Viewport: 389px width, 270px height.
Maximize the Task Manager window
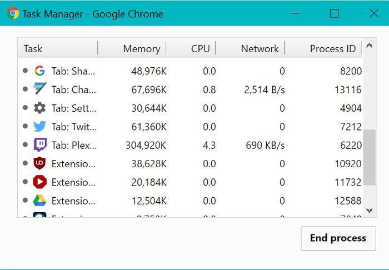[x=334, y=13]
